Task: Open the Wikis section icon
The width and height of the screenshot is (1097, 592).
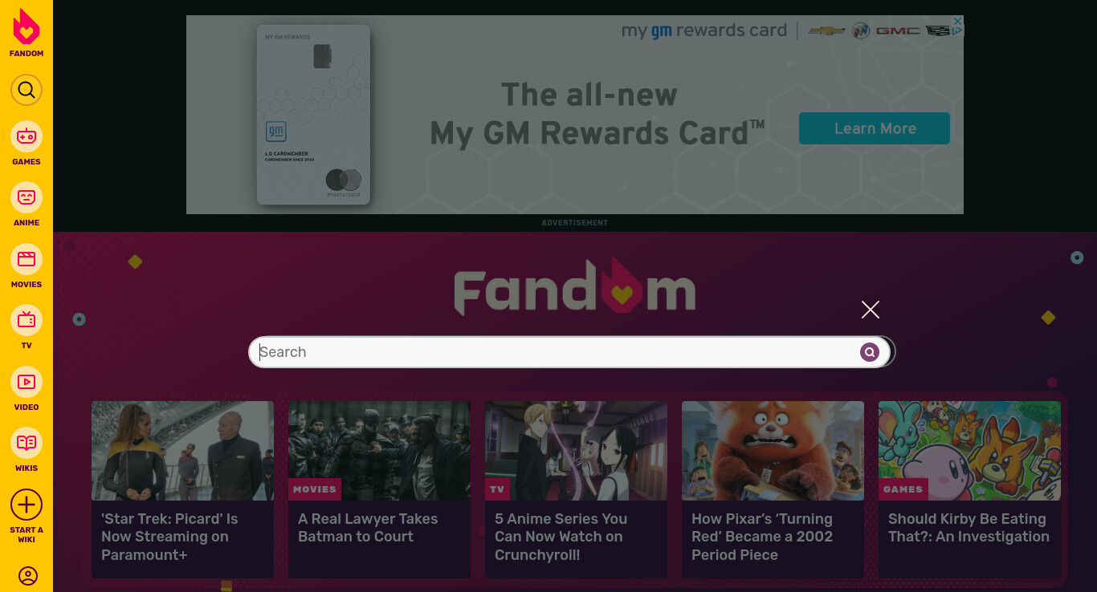Action: tap(27, 443)
